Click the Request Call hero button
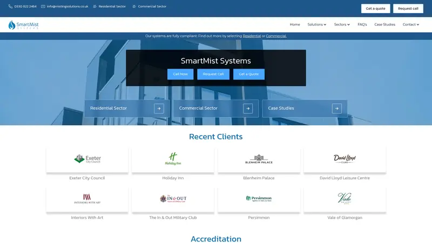The width and height of the screenshot is (432, 243). 213,74
